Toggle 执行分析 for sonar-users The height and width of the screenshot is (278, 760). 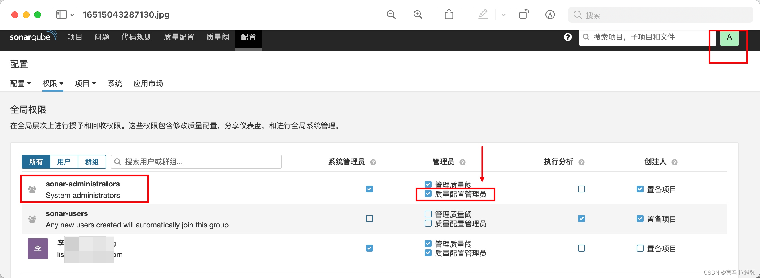(581, 219)
